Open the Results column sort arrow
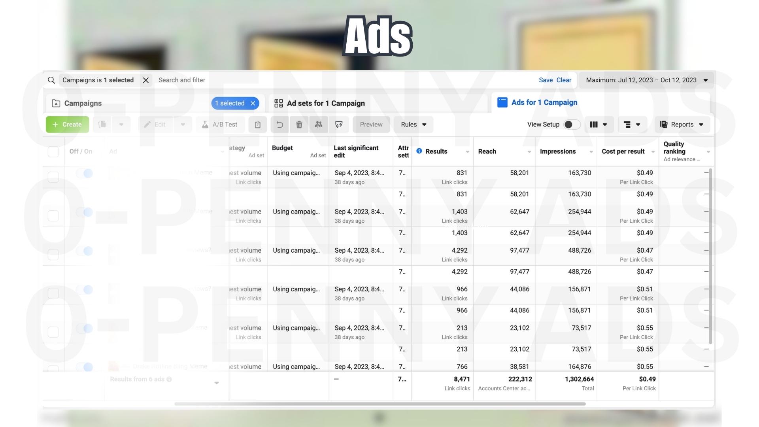The image size is (759, 427). point(467,152)
